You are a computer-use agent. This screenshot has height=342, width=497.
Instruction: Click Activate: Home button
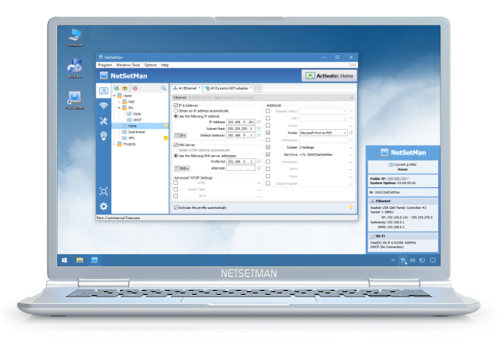point(329,76)
